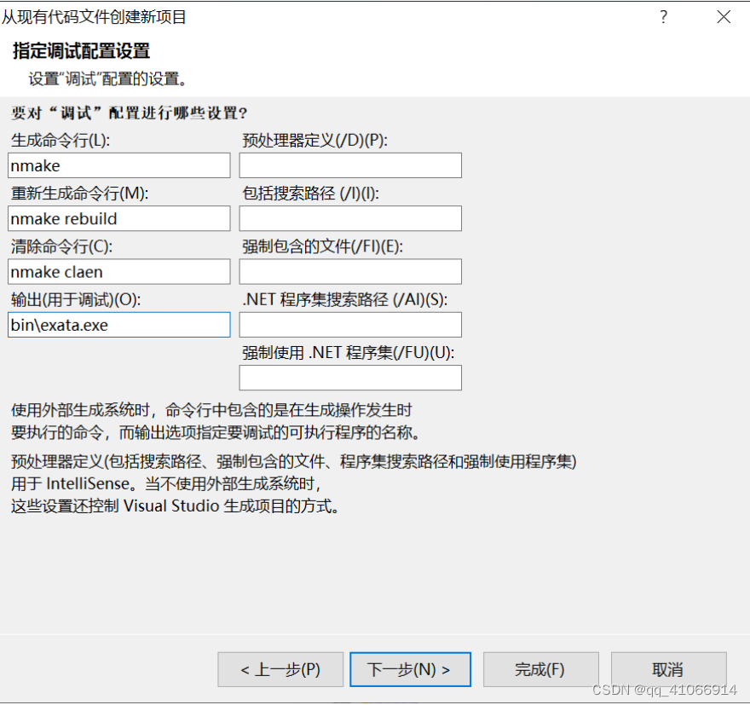Click the 强制使用 .NET 程序集(/FU) field
The image size is (750, 705).
point(350,378)
